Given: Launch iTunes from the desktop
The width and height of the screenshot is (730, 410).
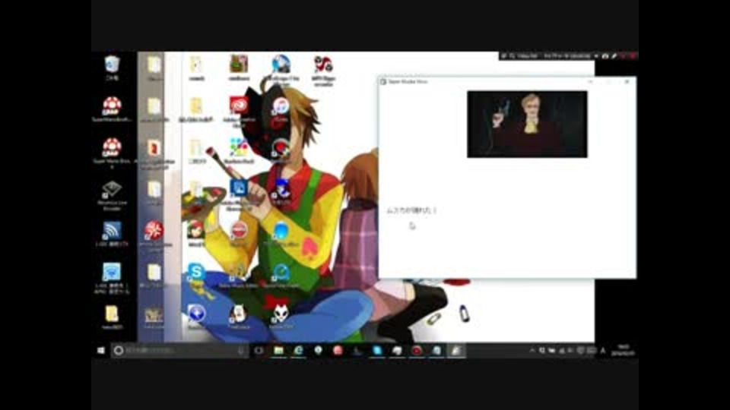Looking at the screenshot, I should click(281, 106).
